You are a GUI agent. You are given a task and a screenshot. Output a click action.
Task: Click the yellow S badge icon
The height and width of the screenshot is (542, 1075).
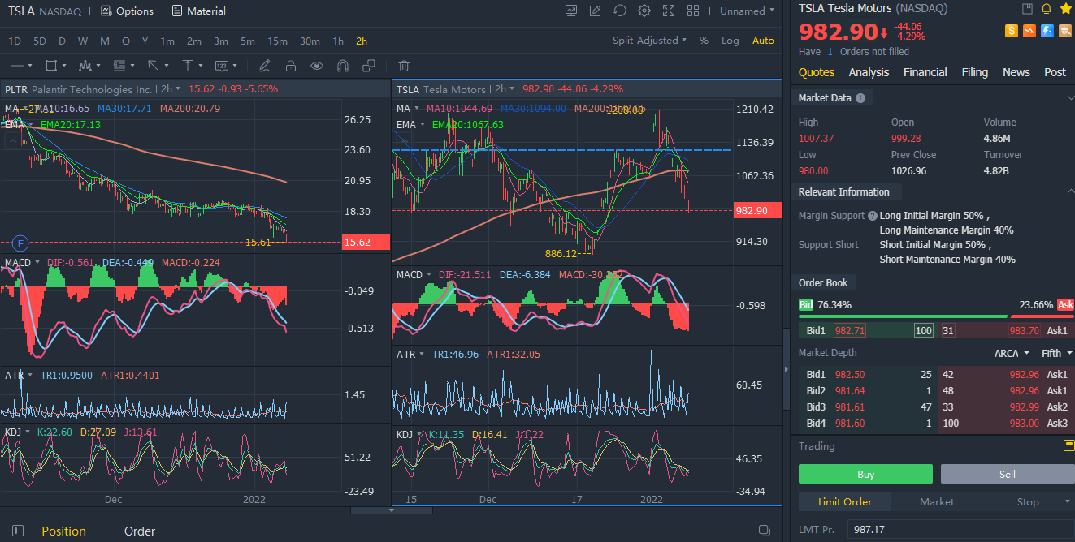(1012, 31)
